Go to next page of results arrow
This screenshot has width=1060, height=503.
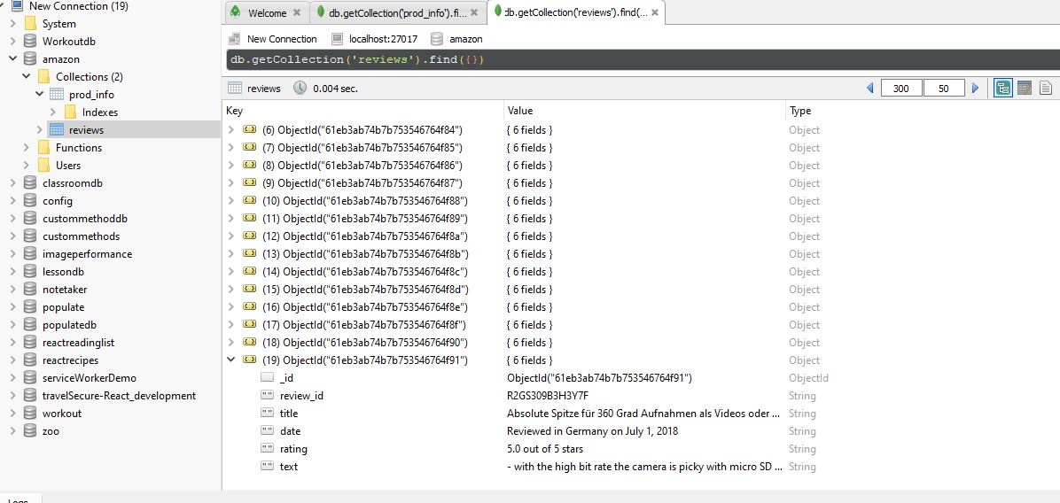tap(975, 88)
